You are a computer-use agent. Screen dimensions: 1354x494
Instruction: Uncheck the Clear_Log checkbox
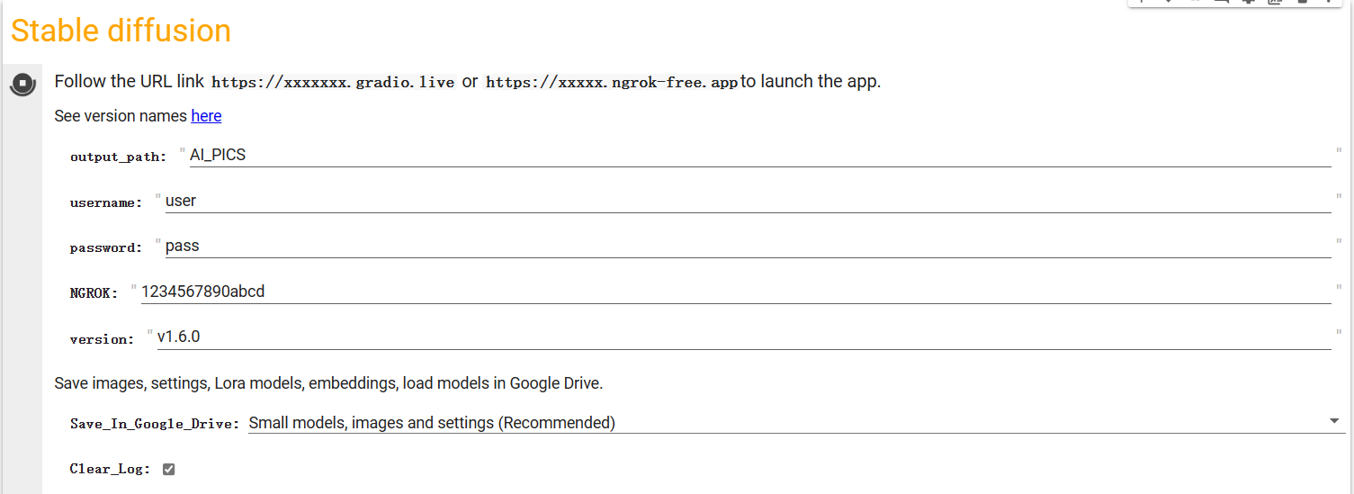coord(168,469)
